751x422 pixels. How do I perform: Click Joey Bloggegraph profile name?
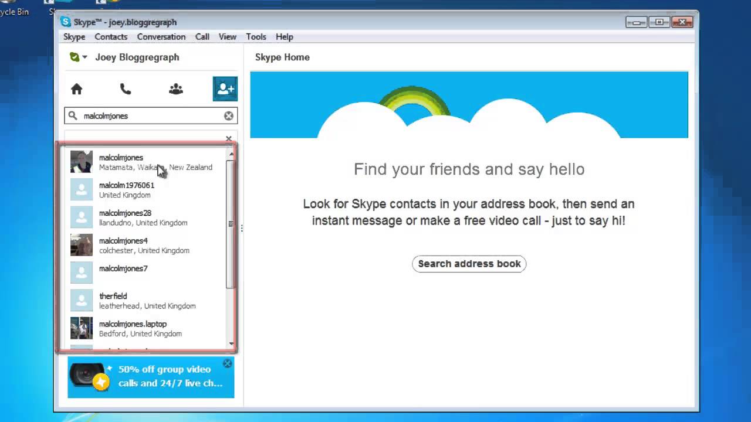click(137, 57)
